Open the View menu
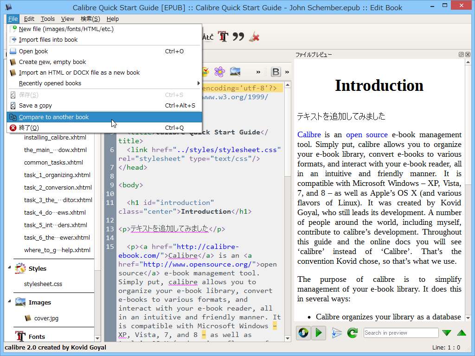Viewport: 475px width, 356px height. [67, 19]
